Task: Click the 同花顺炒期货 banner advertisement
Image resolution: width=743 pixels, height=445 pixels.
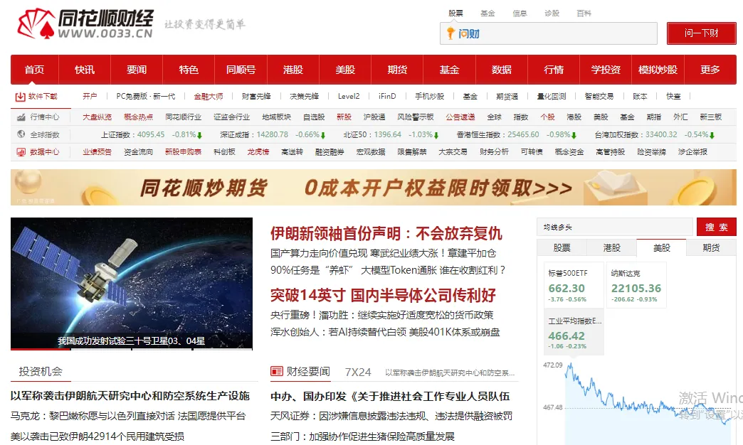Action: [x=374, y=188]
